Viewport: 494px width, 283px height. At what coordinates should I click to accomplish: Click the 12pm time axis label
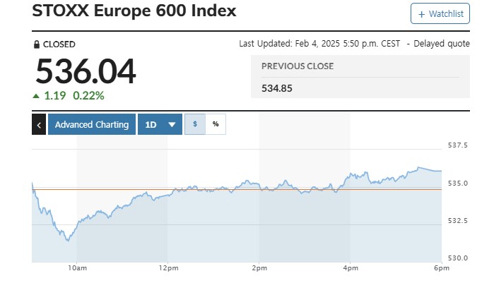(x=167, y=268)
